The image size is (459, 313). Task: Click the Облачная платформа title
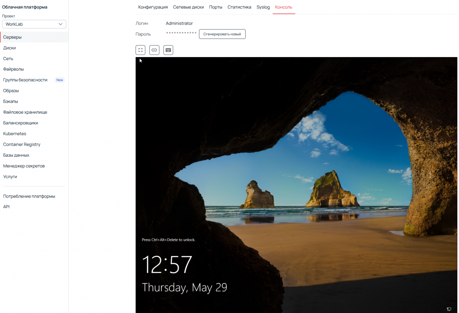(x=25, y=7)
